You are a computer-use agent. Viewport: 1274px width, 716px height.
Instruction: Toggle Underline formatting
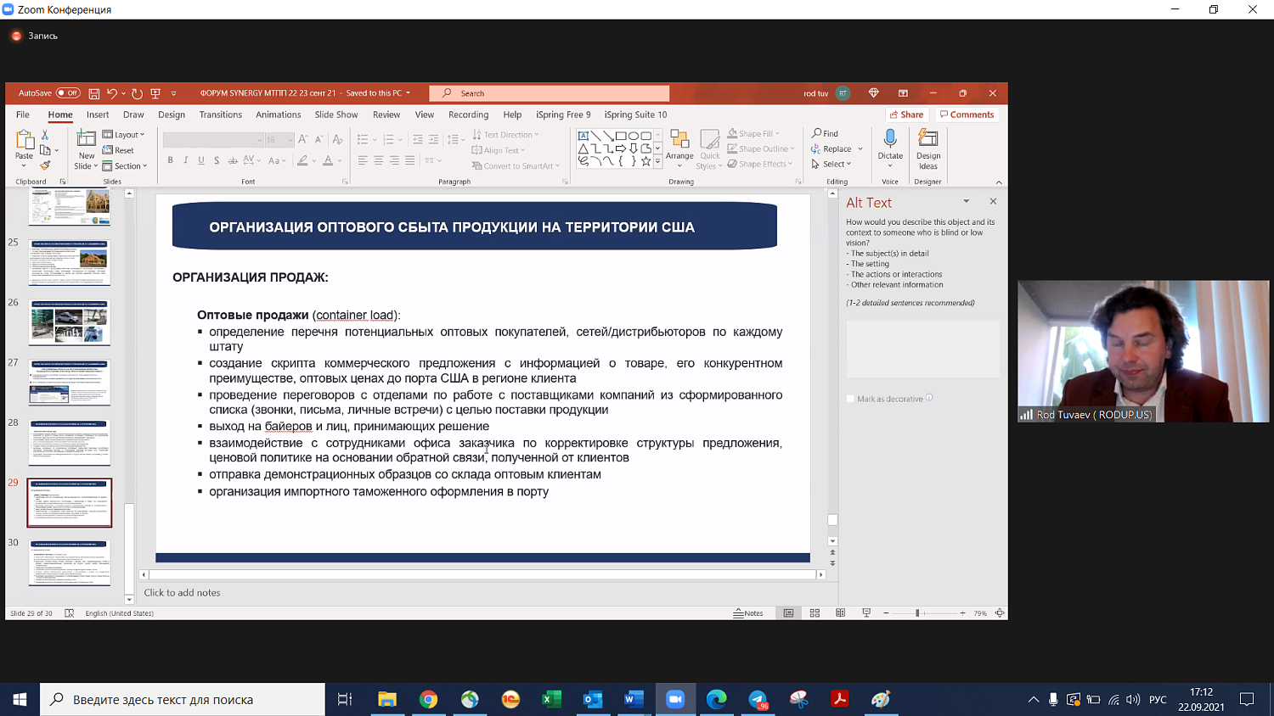coord(201,160)
